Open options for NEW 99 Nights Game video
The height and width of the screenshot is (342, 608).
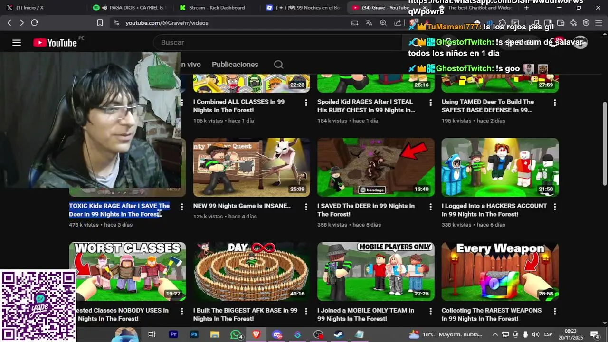point(306,207)
